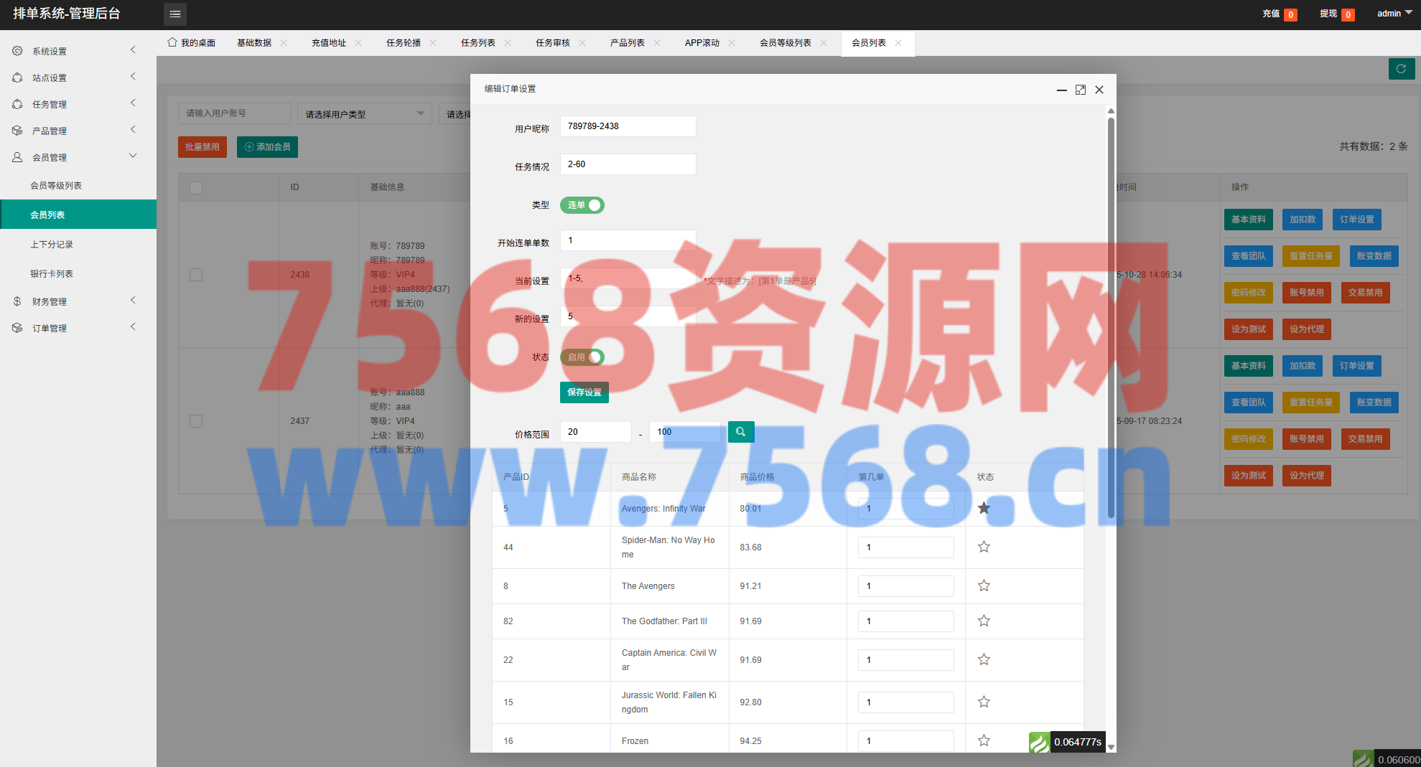The image size is (1421, 767).
Task: Star the Spider-Man: No Way Home product
Action: tap(984, 547)
